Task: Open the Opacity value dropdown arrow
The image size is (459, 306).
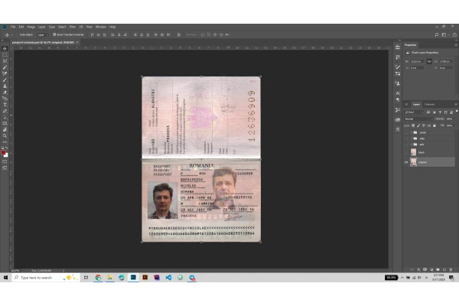Action: click(x=456, y=119)
